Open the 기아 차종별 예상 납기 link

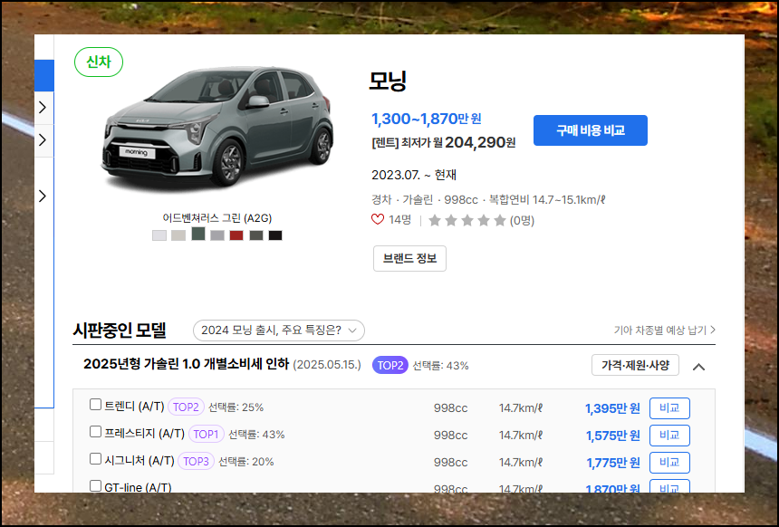pyautogui.click(x=664, y=330)
